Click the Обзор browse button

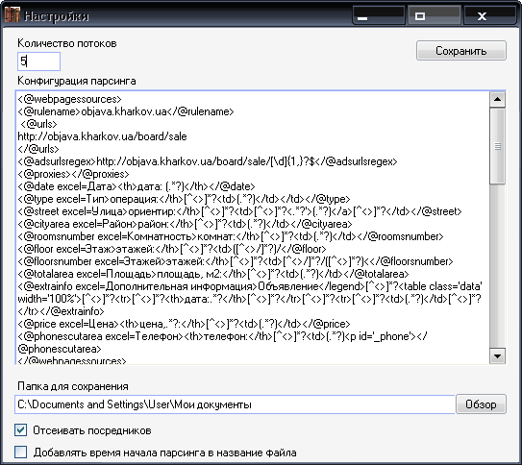coord(481,404)
